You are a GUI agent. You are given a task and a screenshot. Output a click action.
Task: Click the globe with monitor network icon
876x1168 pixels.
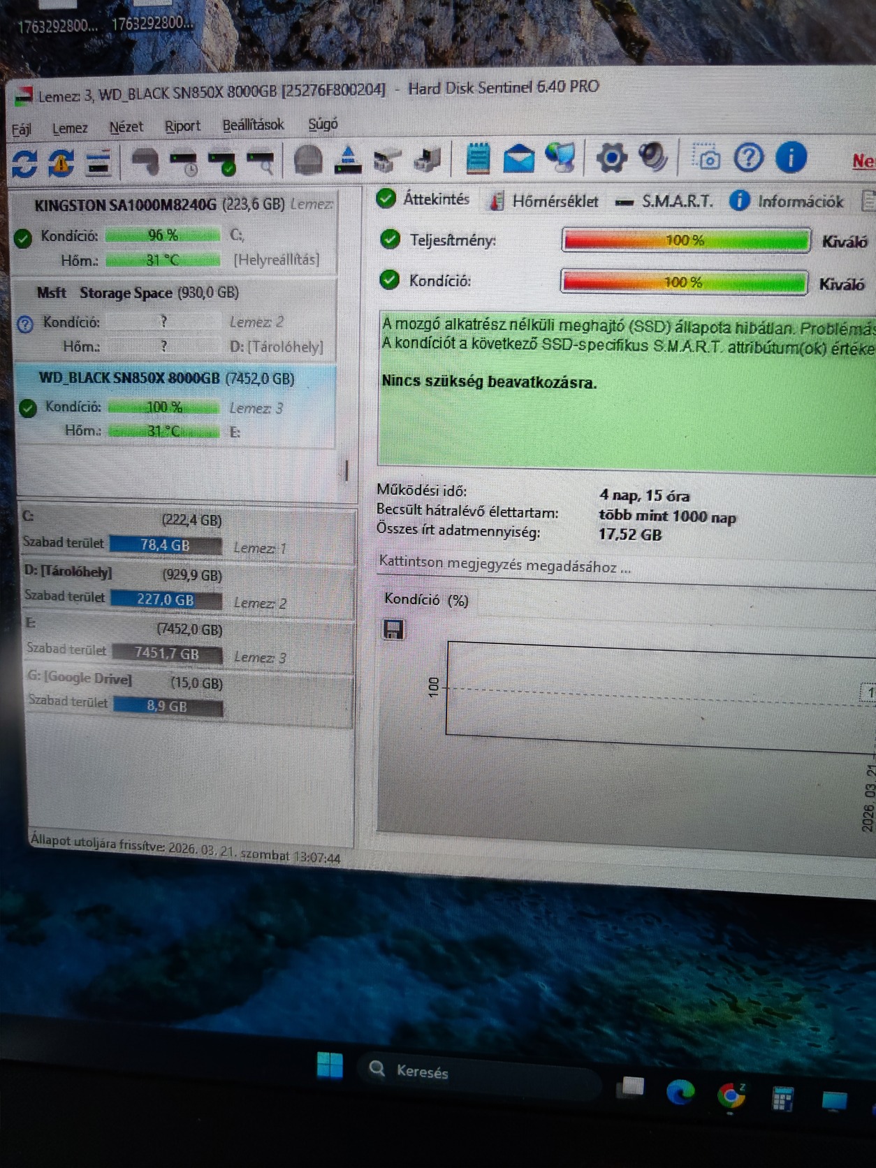pyautogui.click(x=561, y=157)
